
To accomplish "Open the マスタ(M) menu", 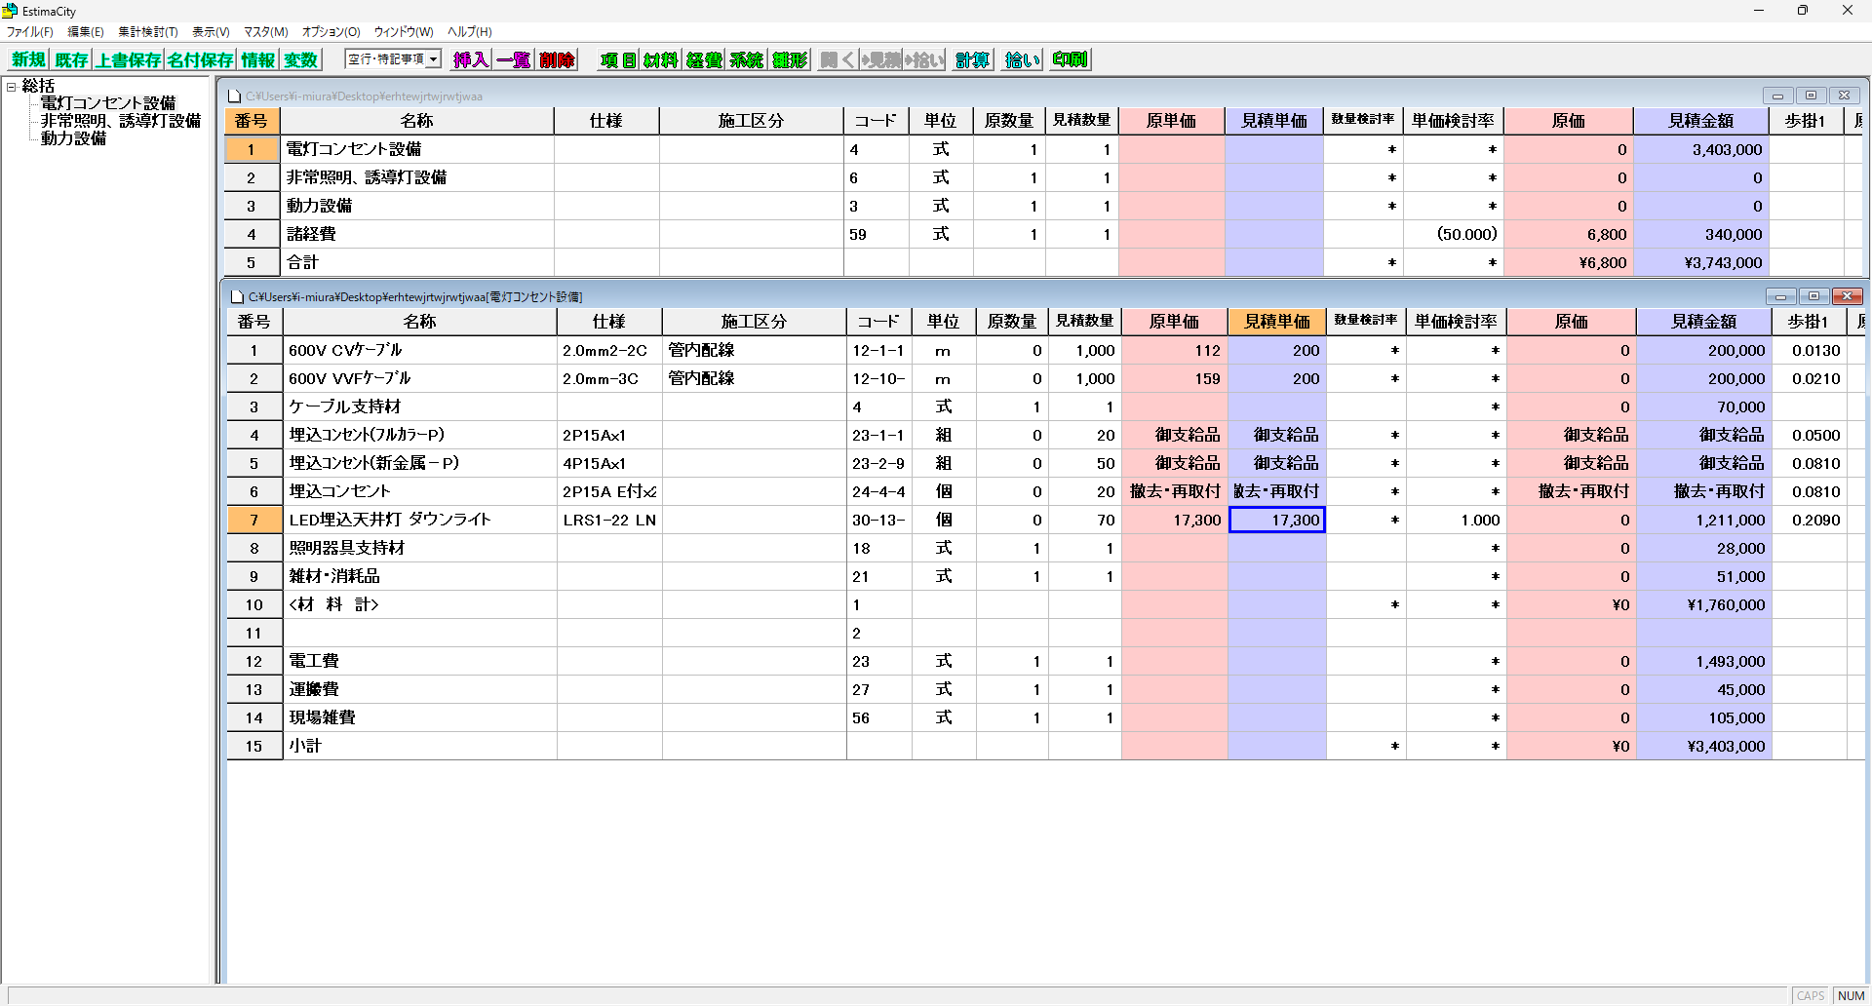I will [263, 31].
